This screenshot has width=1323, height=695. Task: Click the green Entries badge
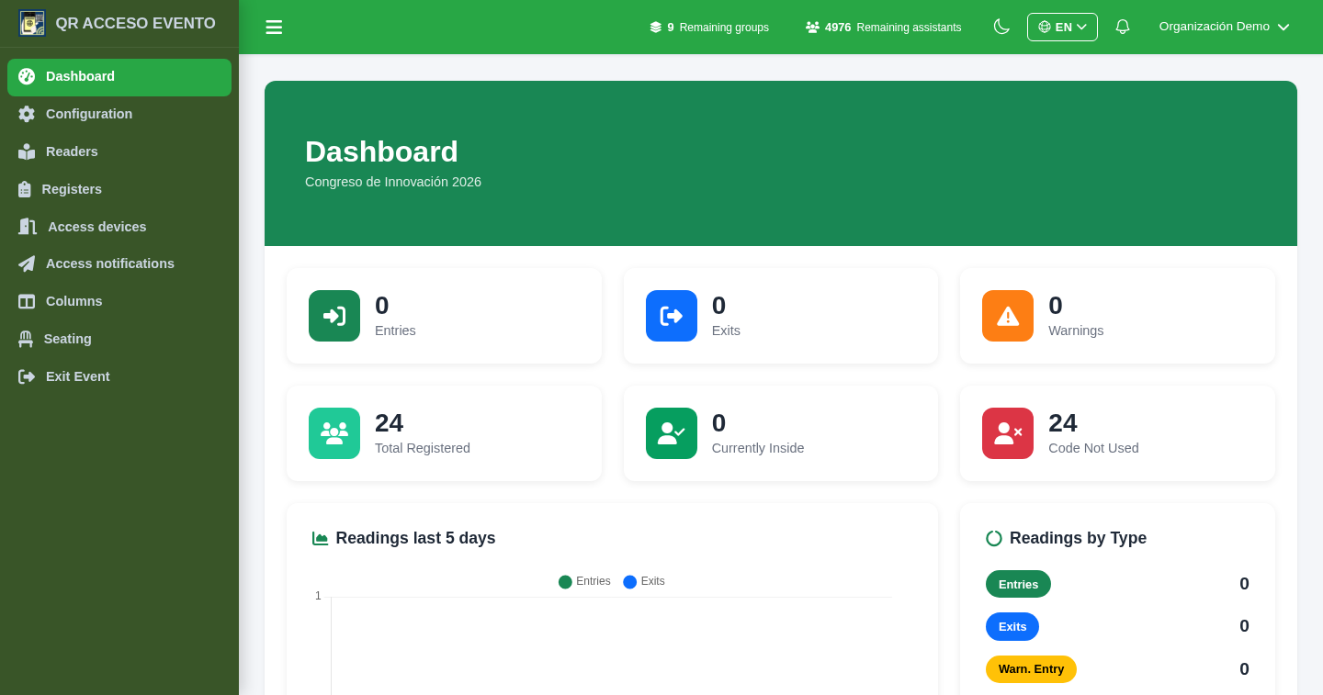click(x=1018, y=584)
